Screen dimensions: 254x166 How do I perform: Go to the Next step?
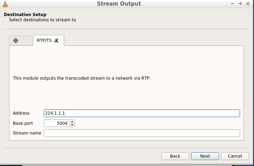[x=205, y=156]
